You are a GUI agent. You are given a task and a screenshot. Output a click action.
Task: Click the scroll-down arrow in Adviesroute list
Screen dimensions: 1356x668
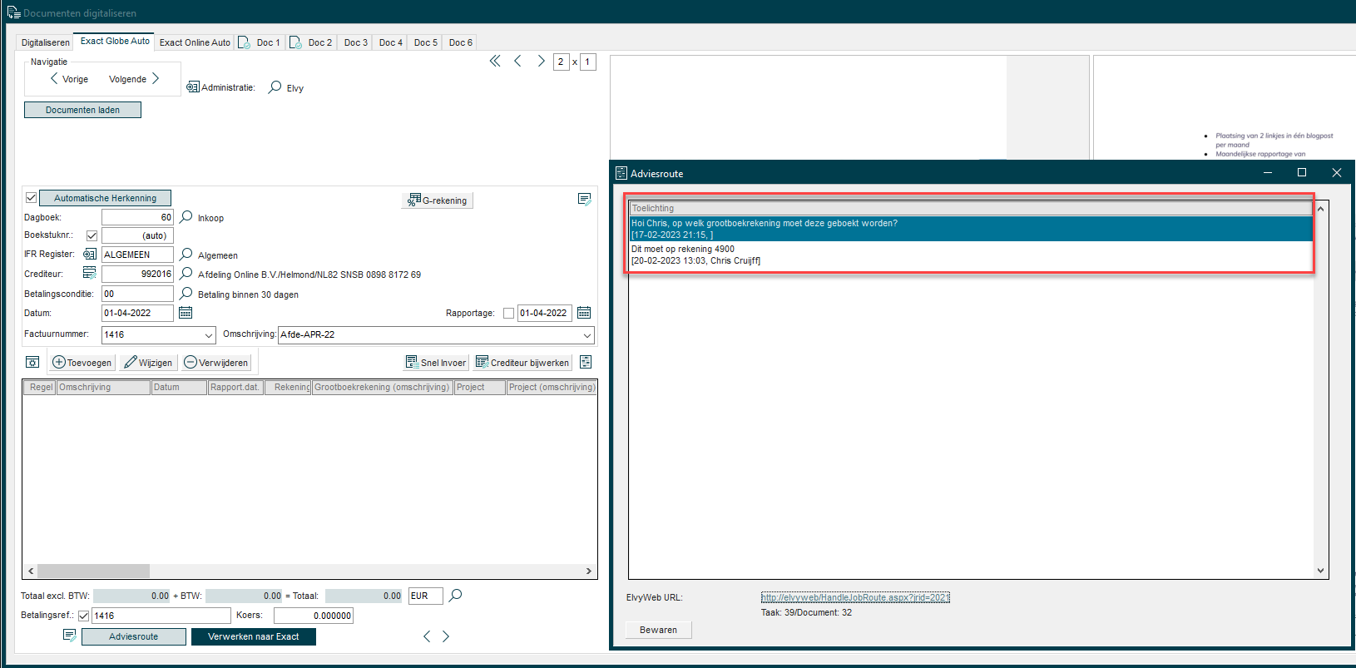click(1321, 571)
